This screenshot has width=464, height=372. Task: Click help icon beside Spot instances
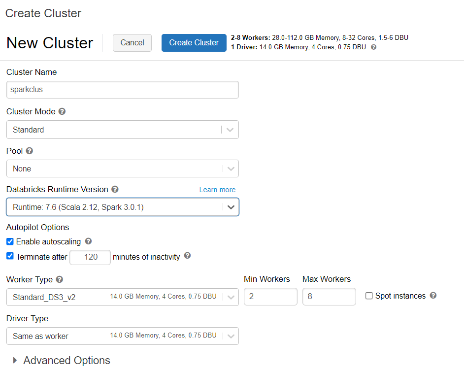pyautogui.click(x=433, y=295)
